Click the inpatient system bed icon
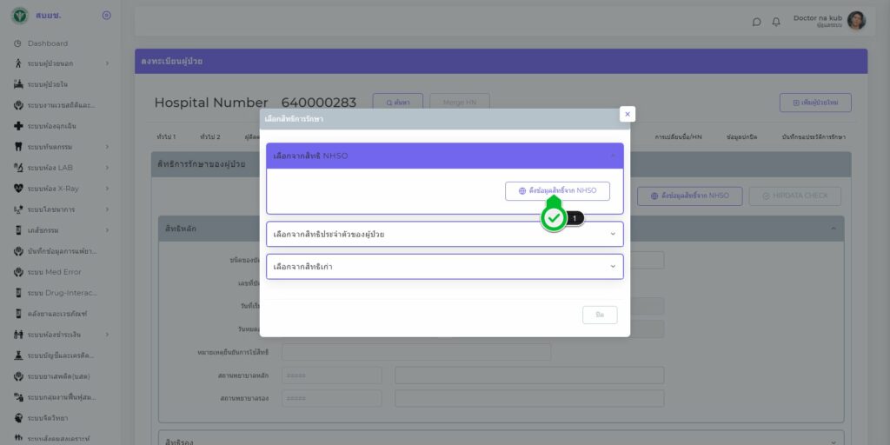The image size is (890, 445). [x=18, y=84]
